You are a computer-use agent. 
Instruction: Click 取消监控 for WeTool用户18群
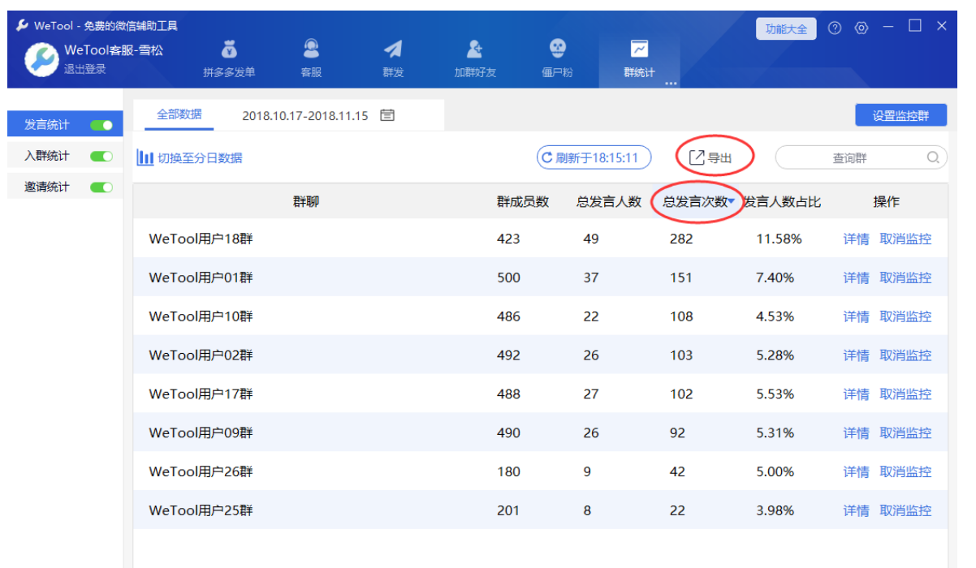click(905, 239)
